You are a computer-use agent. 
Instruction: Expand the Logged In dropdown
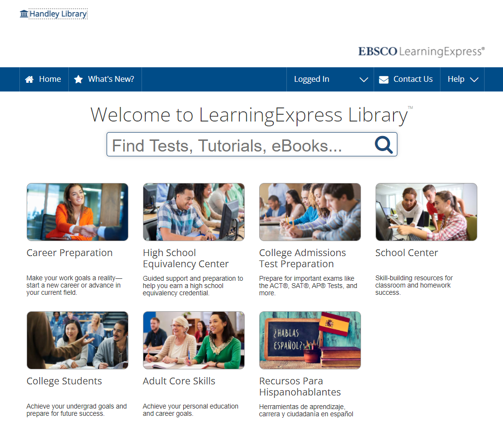click(x=363, y=79)
